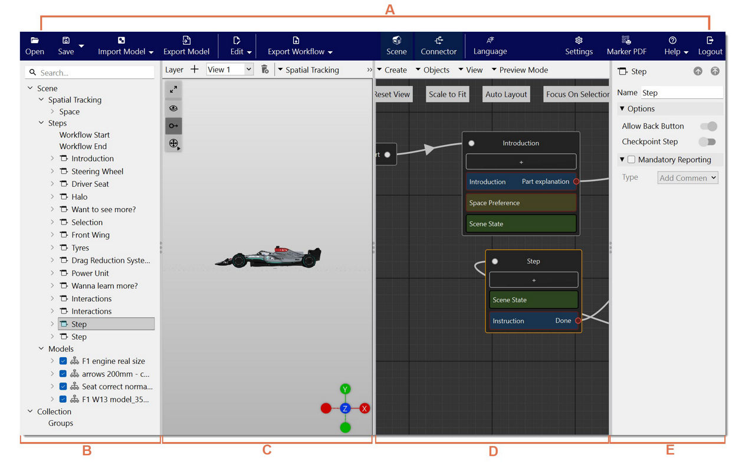The image size is (755, 471).
Task: Select the move gizmo tool in viewport
Action: [x=173, y=143]
